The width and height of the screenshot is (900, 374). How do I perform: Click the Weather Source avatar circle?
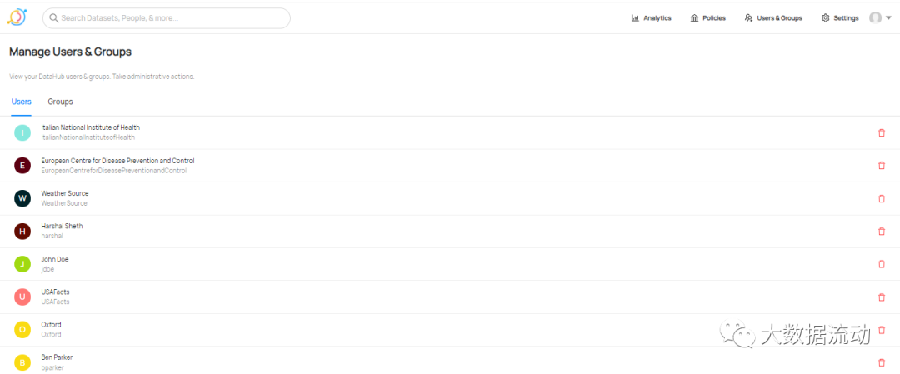tap(22, 198)
